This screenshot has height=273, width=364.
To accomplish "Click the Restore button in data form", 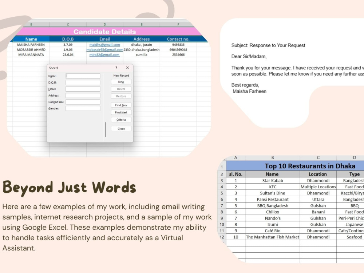I will click(121, 96).
